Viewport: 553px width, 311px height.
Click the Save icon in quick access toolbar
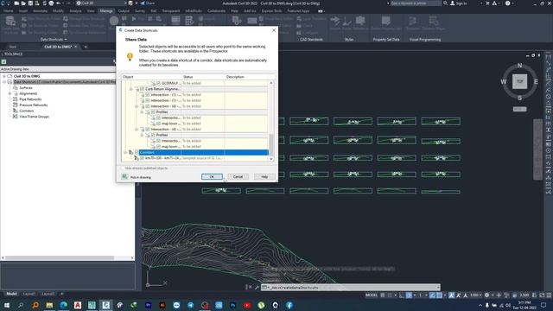pos(30,3)
